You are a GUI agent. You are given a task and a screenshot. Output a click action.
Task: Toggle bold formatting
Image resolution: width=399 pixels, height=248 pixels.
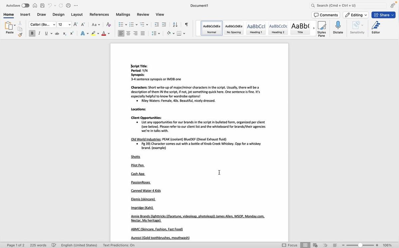click(x=32, y=33)
